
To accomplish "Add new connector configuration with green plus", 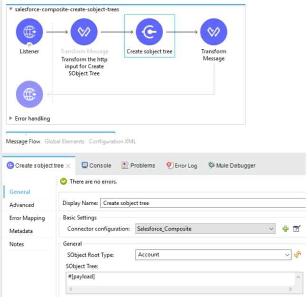I will pyautogui.click(x=285, y=229).
